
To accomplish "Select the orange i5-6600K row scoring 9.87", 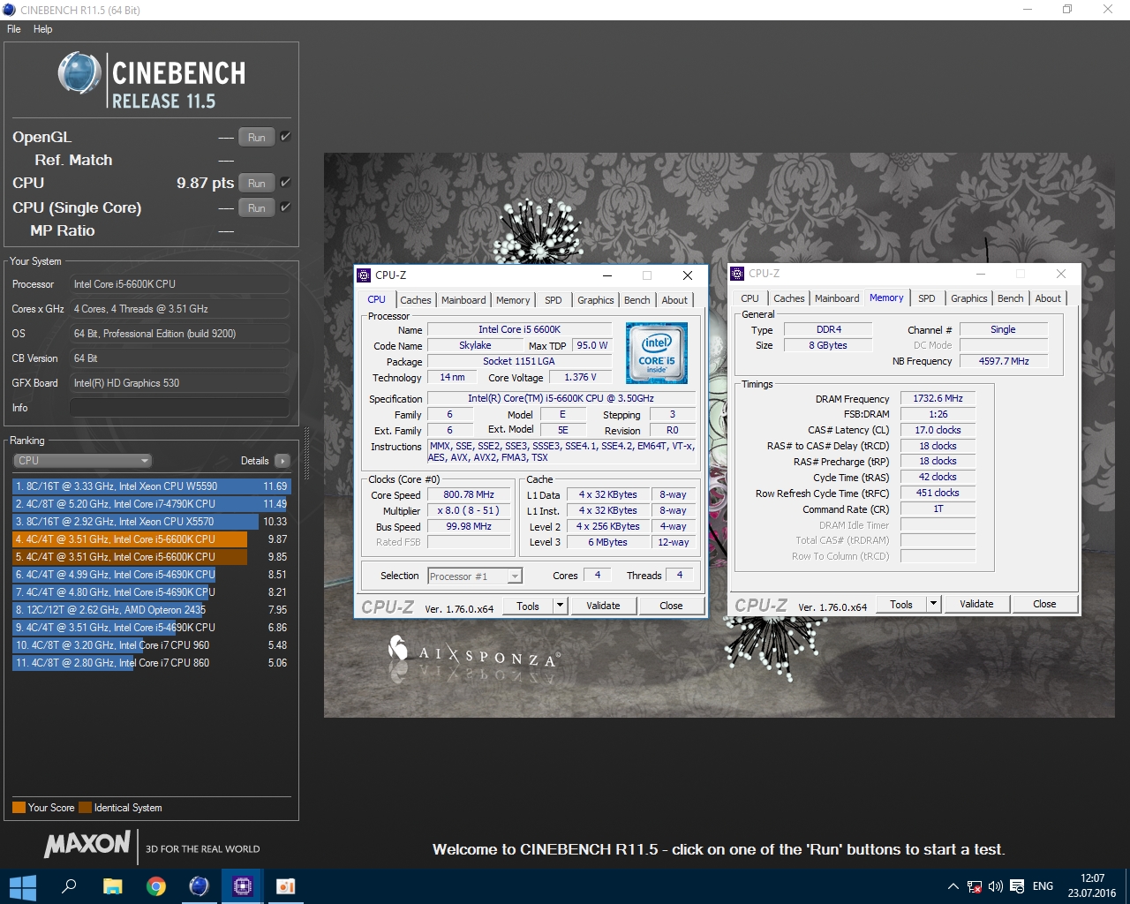I will pos(150,539).
